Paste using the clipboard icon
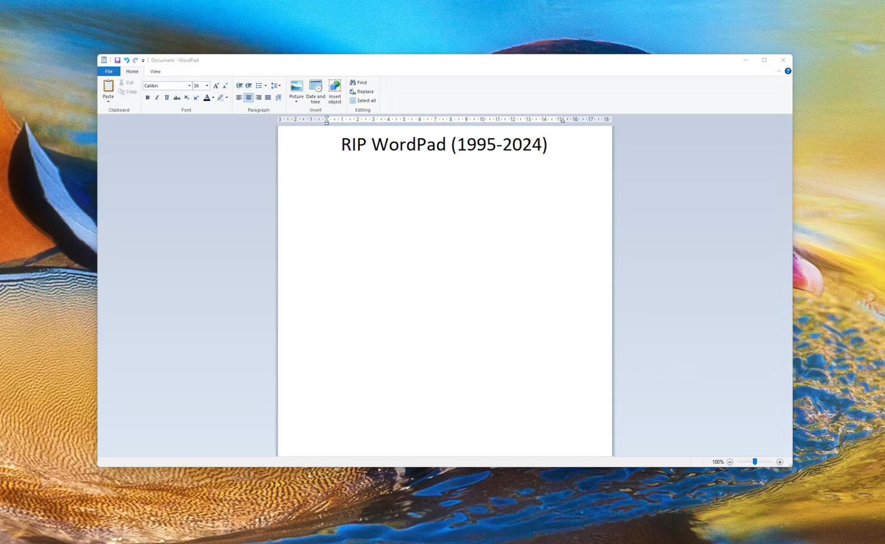The height and width of the screenshot is (544, 885). click(x=108, y=86)
